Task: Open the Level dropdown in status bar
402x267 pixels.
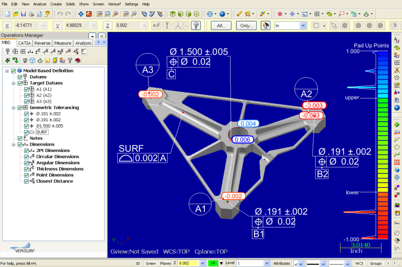Action: [267, 263]
